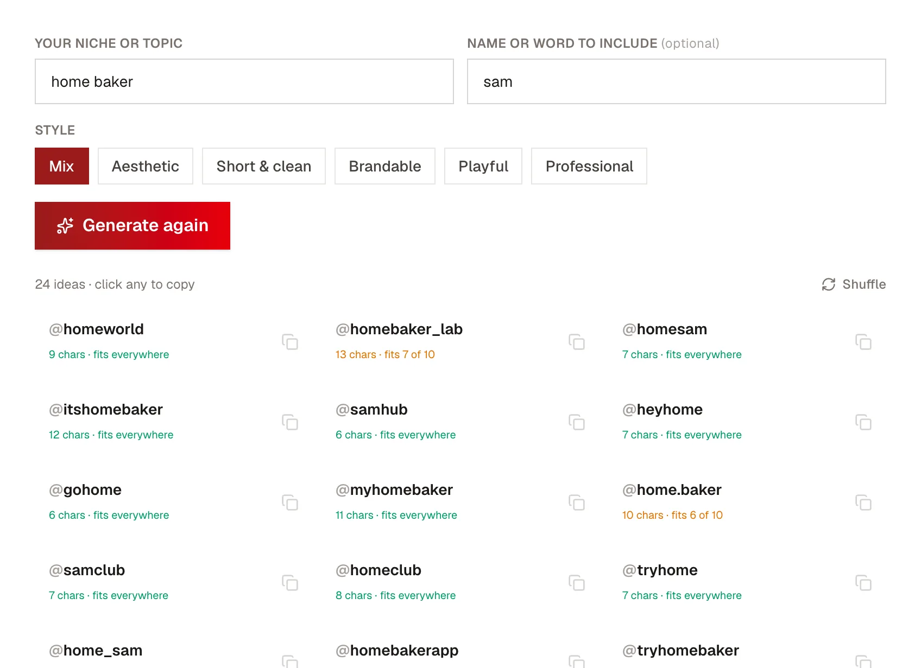
Task: Click the @tryhomebaker handle text
Action: coord(680,651)
